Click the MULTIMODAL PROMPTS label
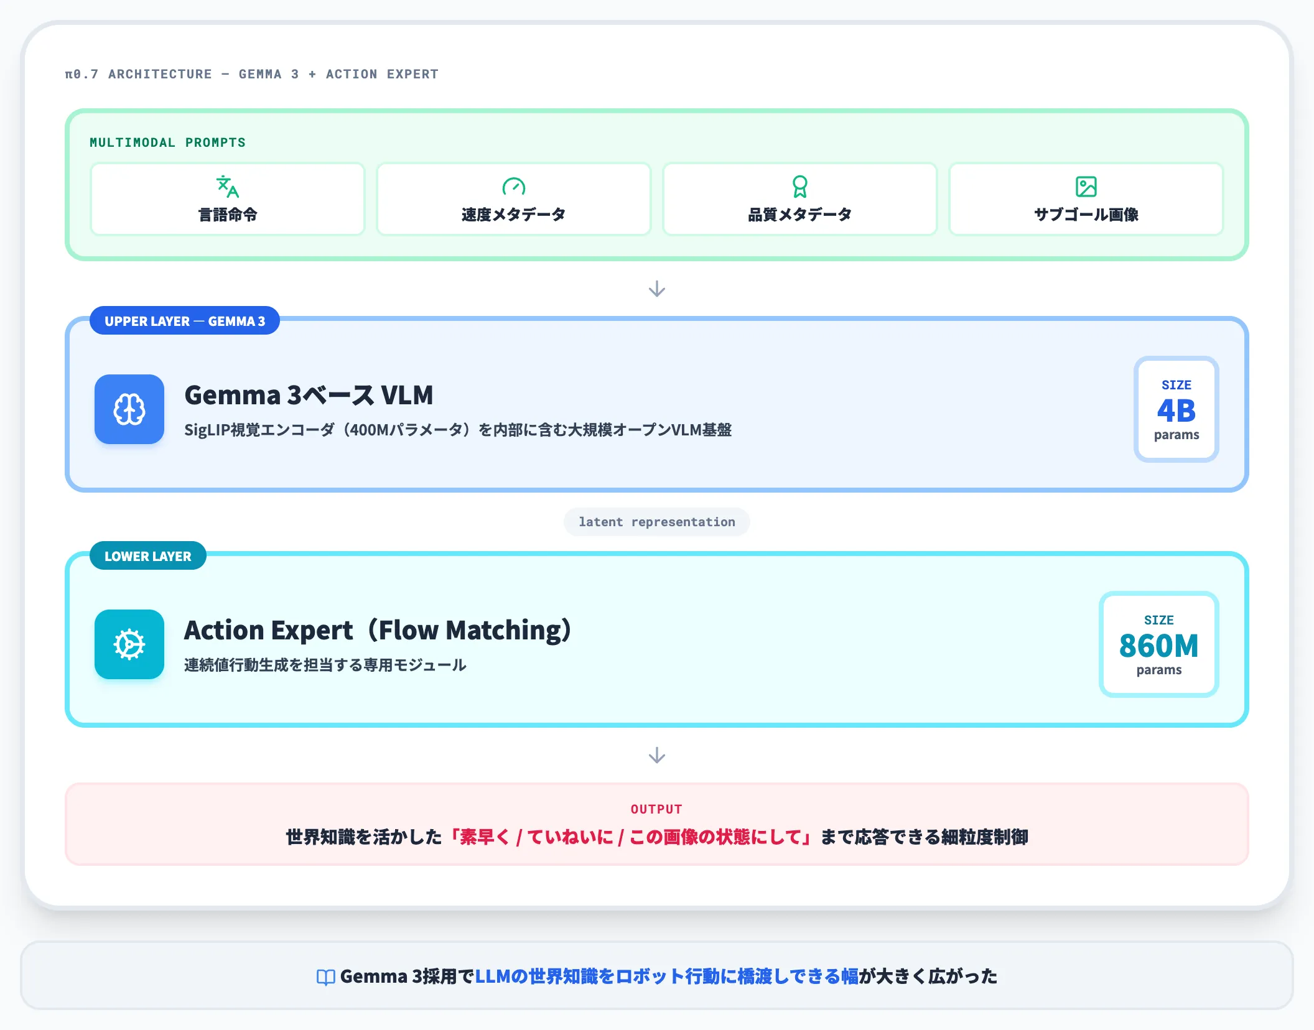This screenshot has width=1314, height=1030. (x=168, y=142)
